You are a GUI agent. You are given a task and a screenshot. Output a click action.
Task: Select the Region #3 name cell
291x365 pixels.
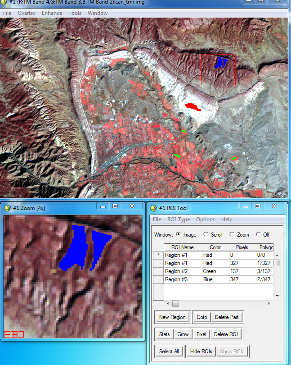click(183, 279)
